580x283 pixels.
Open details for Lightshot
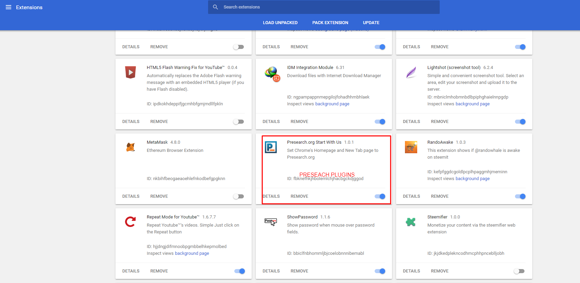pyautogui.click(x=411, y=122)
